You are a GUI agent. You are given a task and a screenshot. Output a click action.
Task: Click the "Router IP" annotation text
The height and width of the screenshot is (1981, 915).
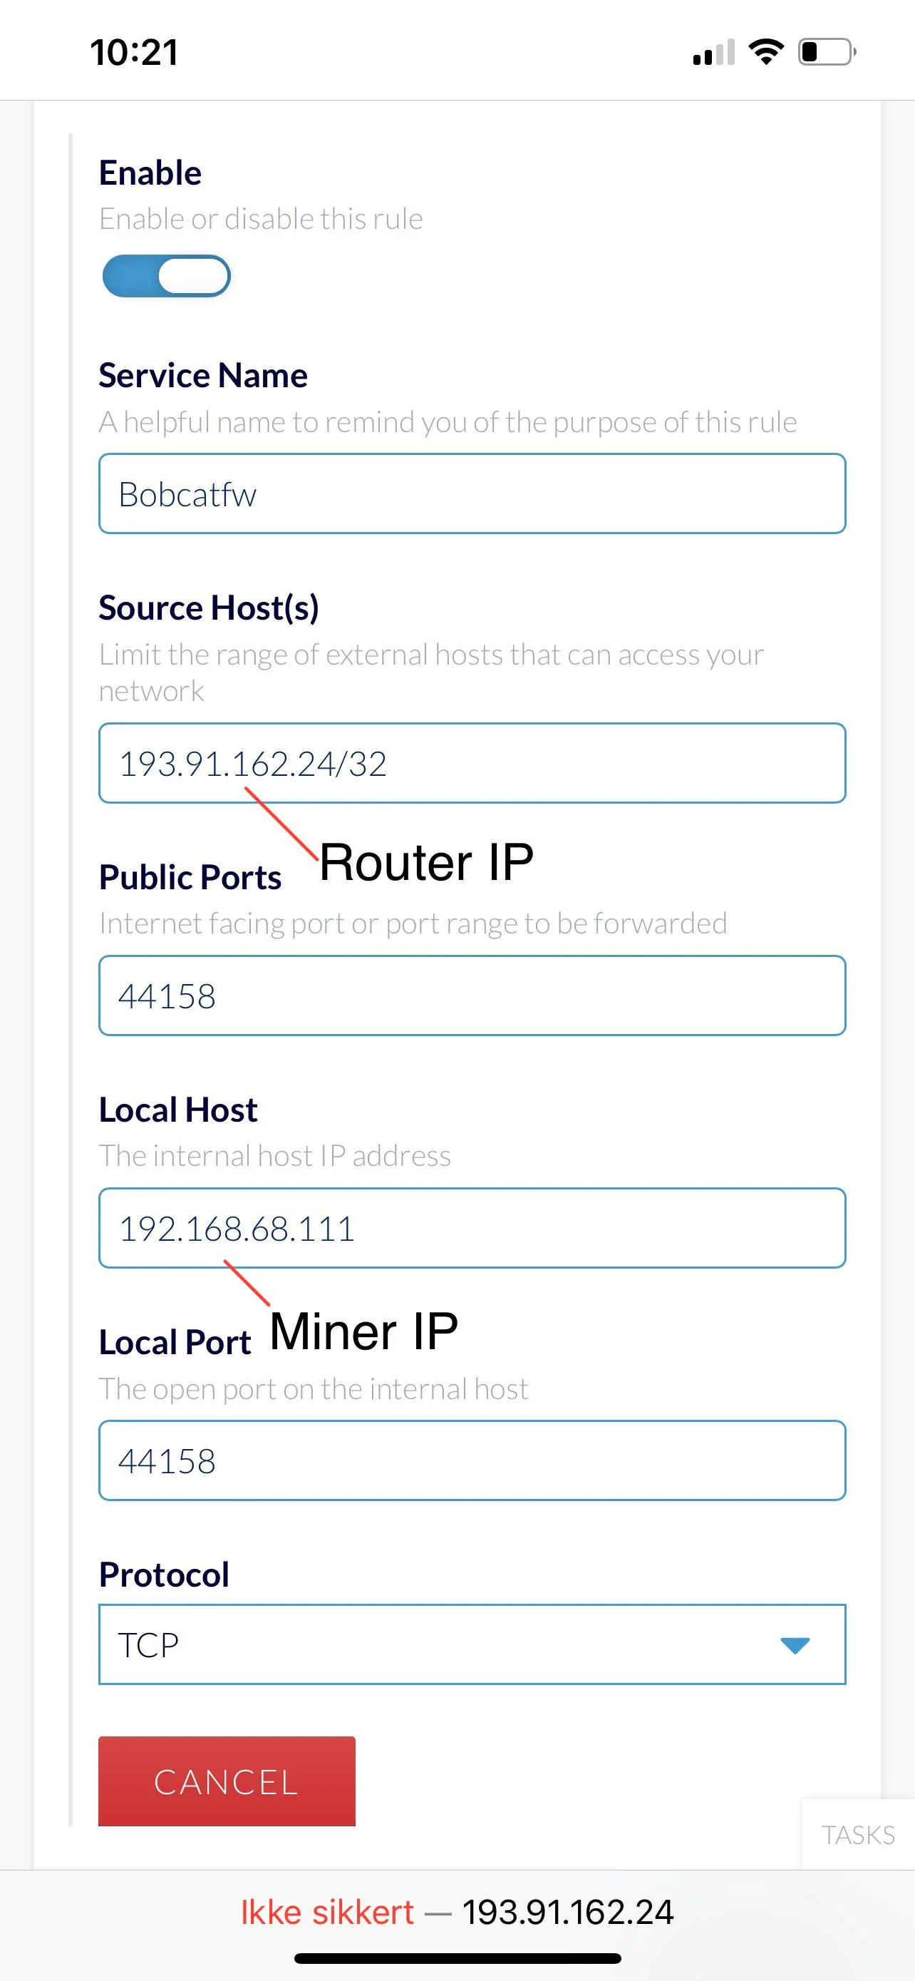pos(426,862)
